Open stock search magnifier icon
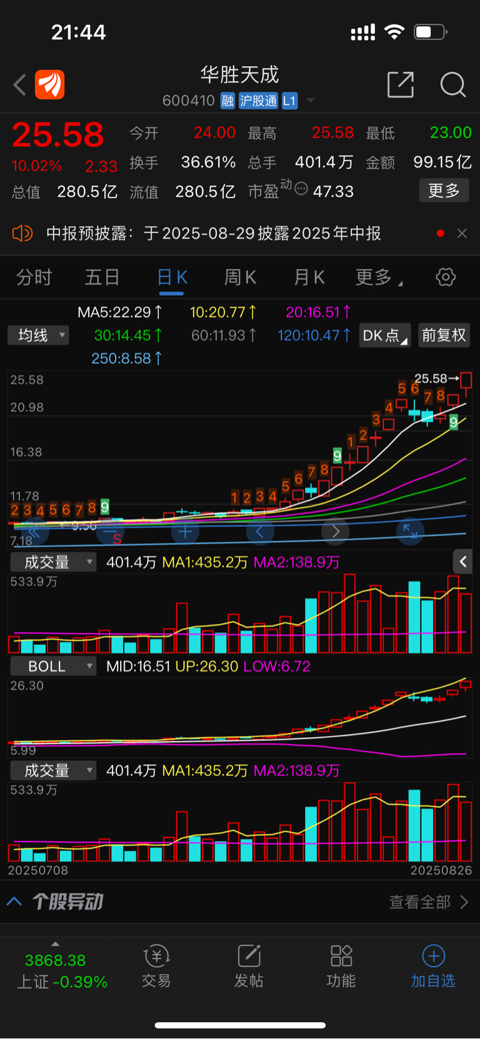Screen dimensions: 480x1039 (453, 84)
